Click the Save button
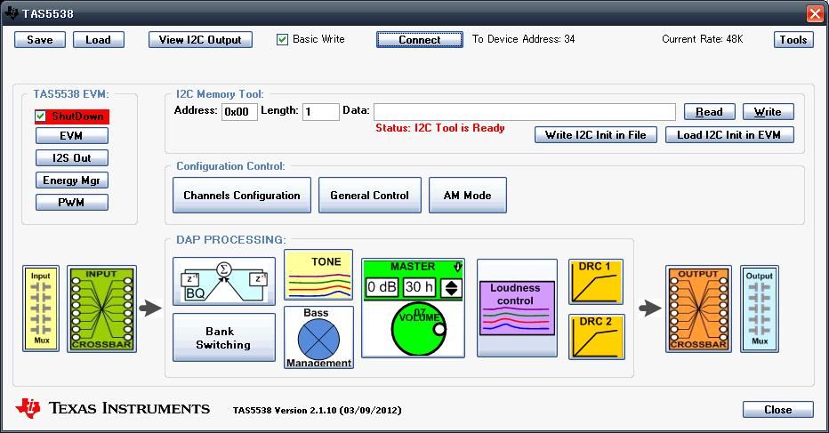Image resolution: width=829 pixels, height=433 pixels. 40,40
